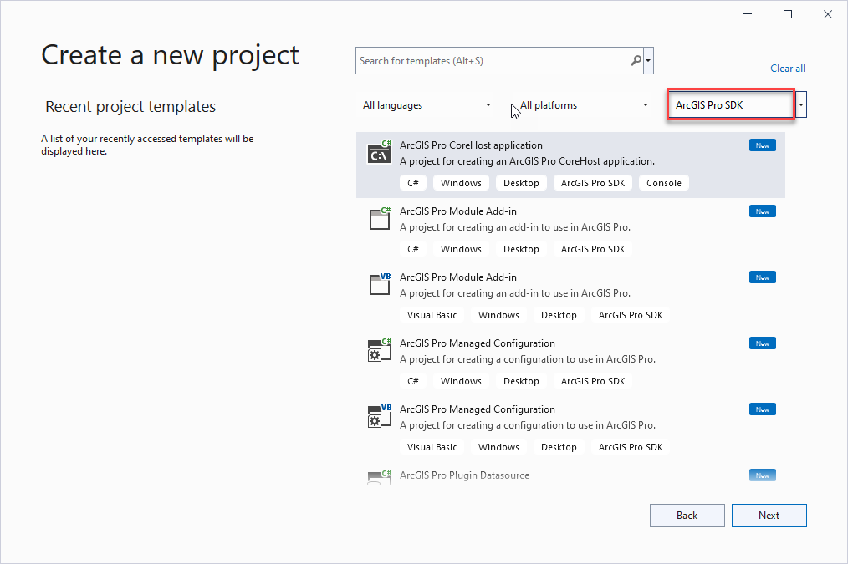Click the Next button
848x564 pixels.
(x=769, y=515)
